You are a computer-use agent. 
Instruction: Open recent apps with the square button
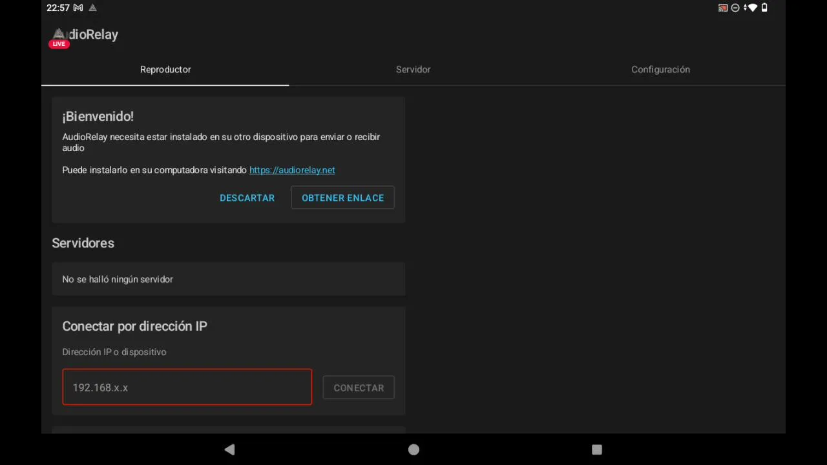click(x=597, y=449)
